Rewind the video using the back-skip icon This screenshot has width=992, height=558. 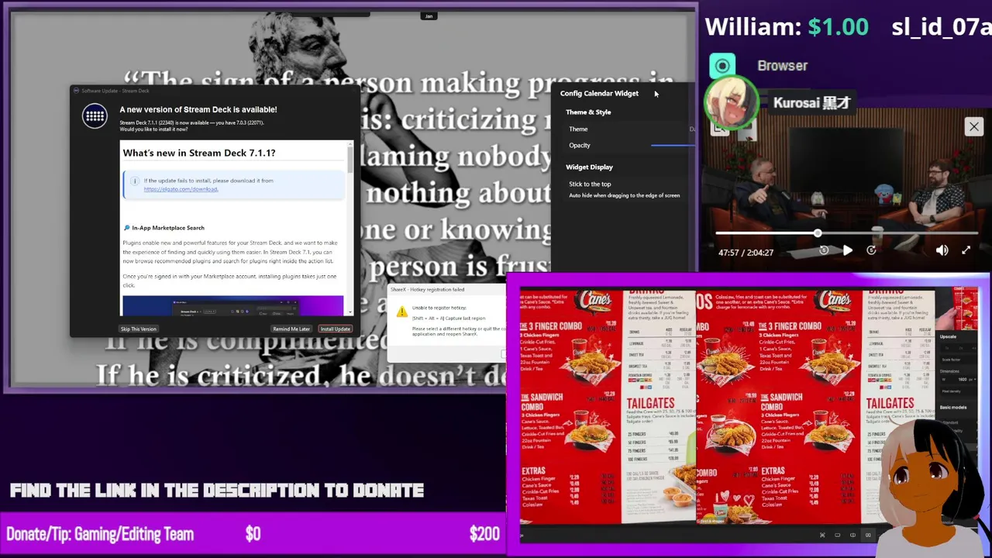pyautogui.click(x=824, y=250)
